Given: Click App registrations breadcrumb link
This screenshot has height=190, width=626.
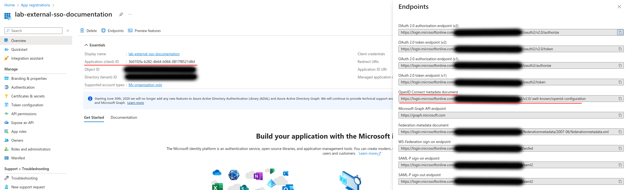Looking at the screenshot, I should [x=35, y=5].
